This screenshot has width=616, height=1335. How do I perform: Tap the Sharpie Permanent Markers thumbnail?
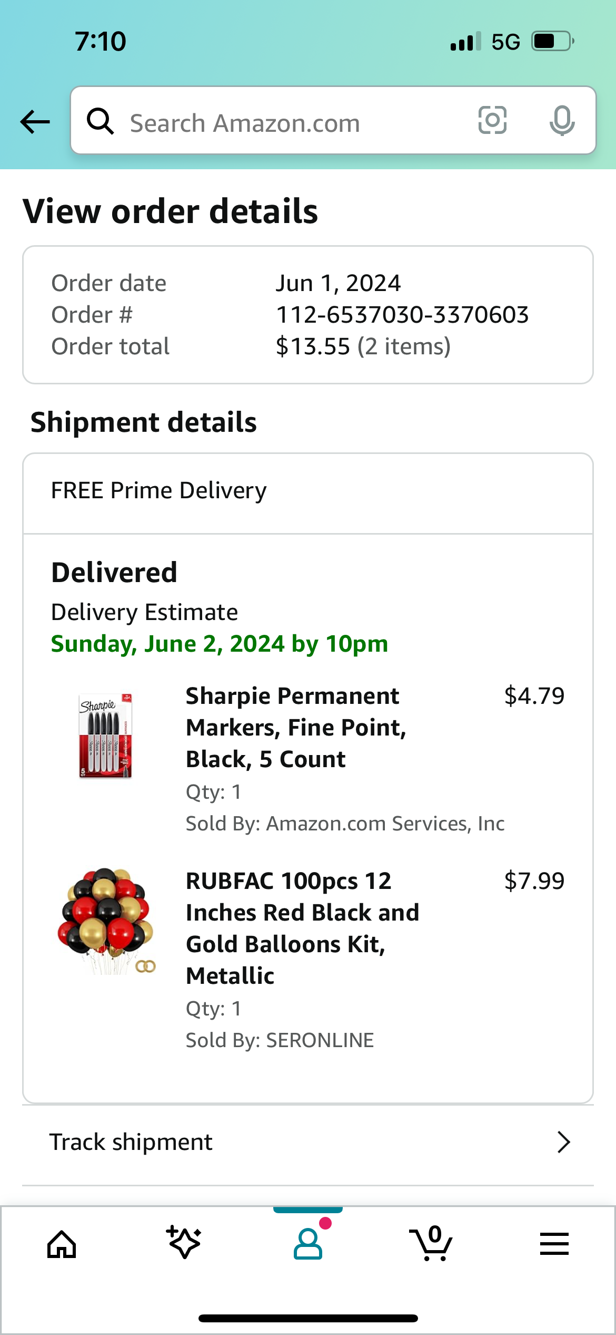(105, 738)
